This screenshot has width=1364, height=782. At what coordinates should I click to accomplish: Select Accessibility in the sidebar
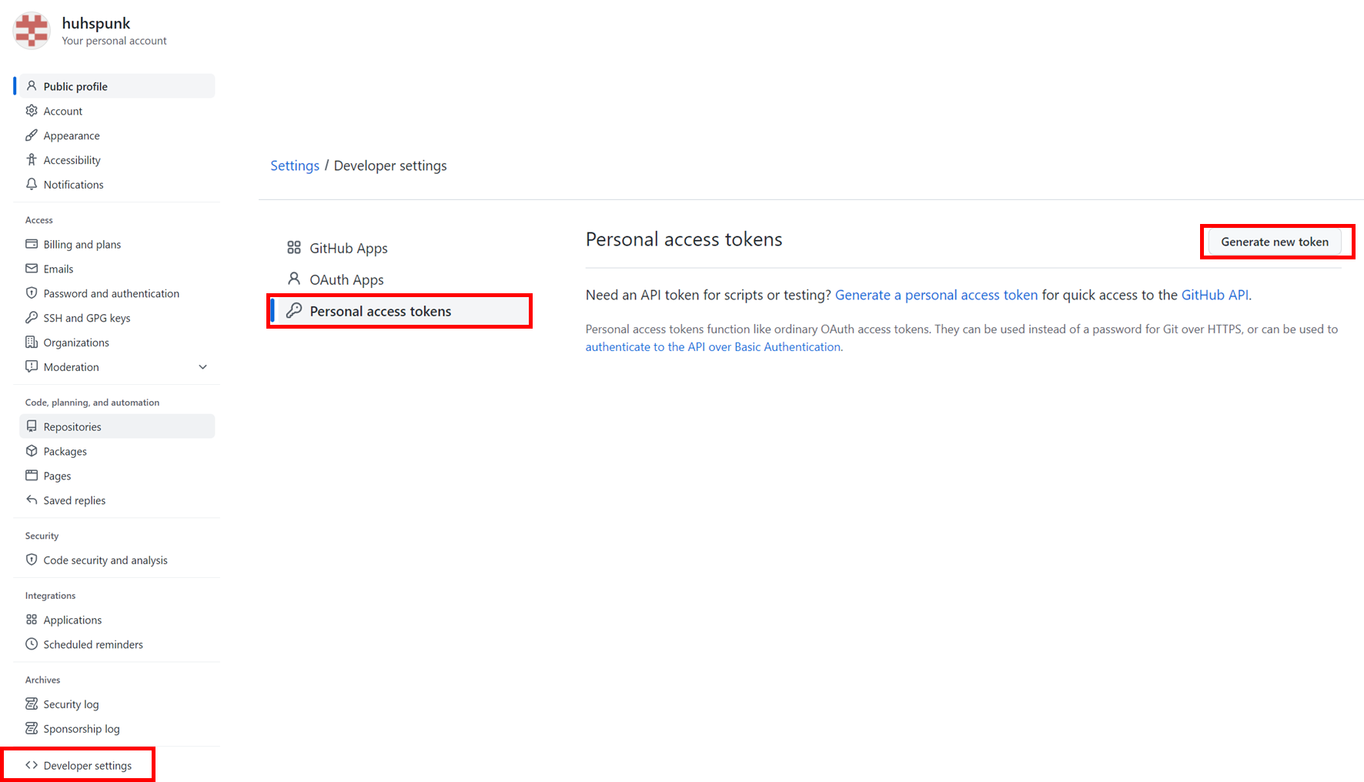117,160
